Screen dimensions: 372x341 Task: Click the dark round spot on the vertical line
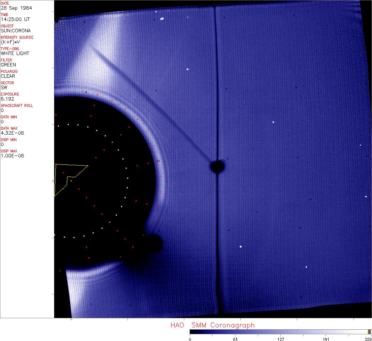217,166
